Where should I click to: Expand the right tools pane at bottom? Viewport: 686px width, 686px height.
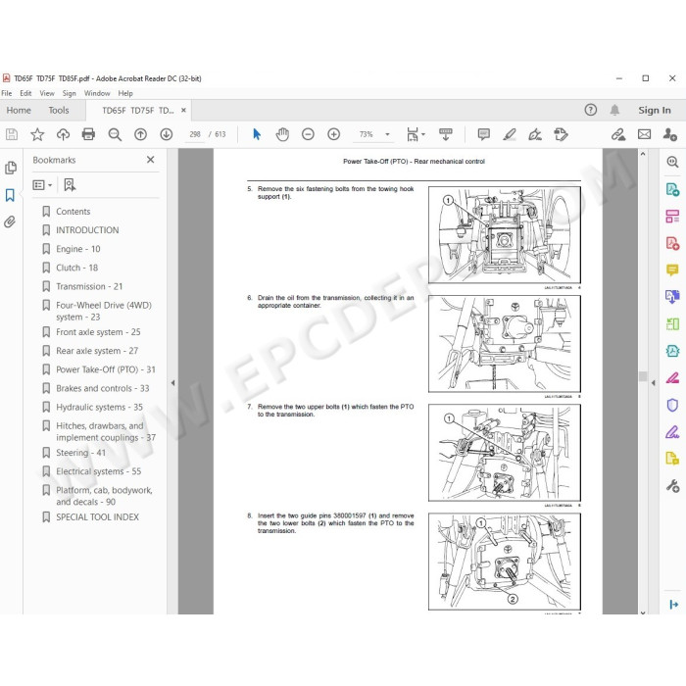(x=674, y=605)
